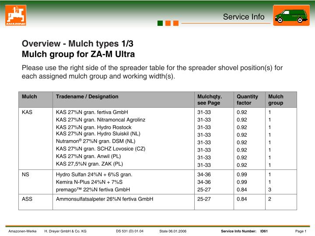Click 'KAS 27%N gran. SCHZ Lovosice (CZ)' row

tap(101, 149)
